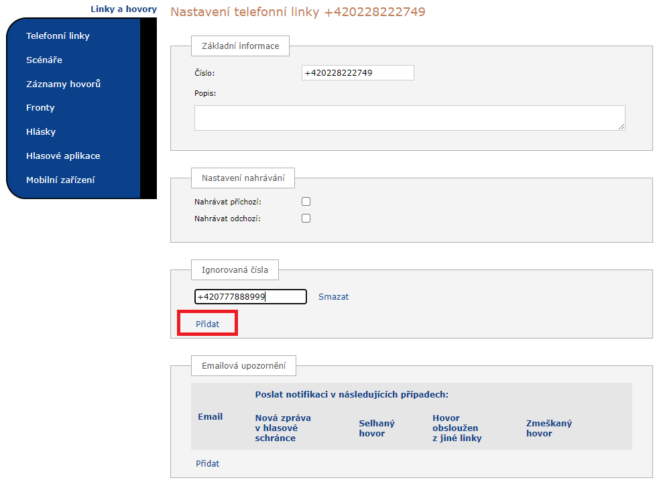
Task: Open Telefonní linky in the sidebar
Action: point(58,36)
